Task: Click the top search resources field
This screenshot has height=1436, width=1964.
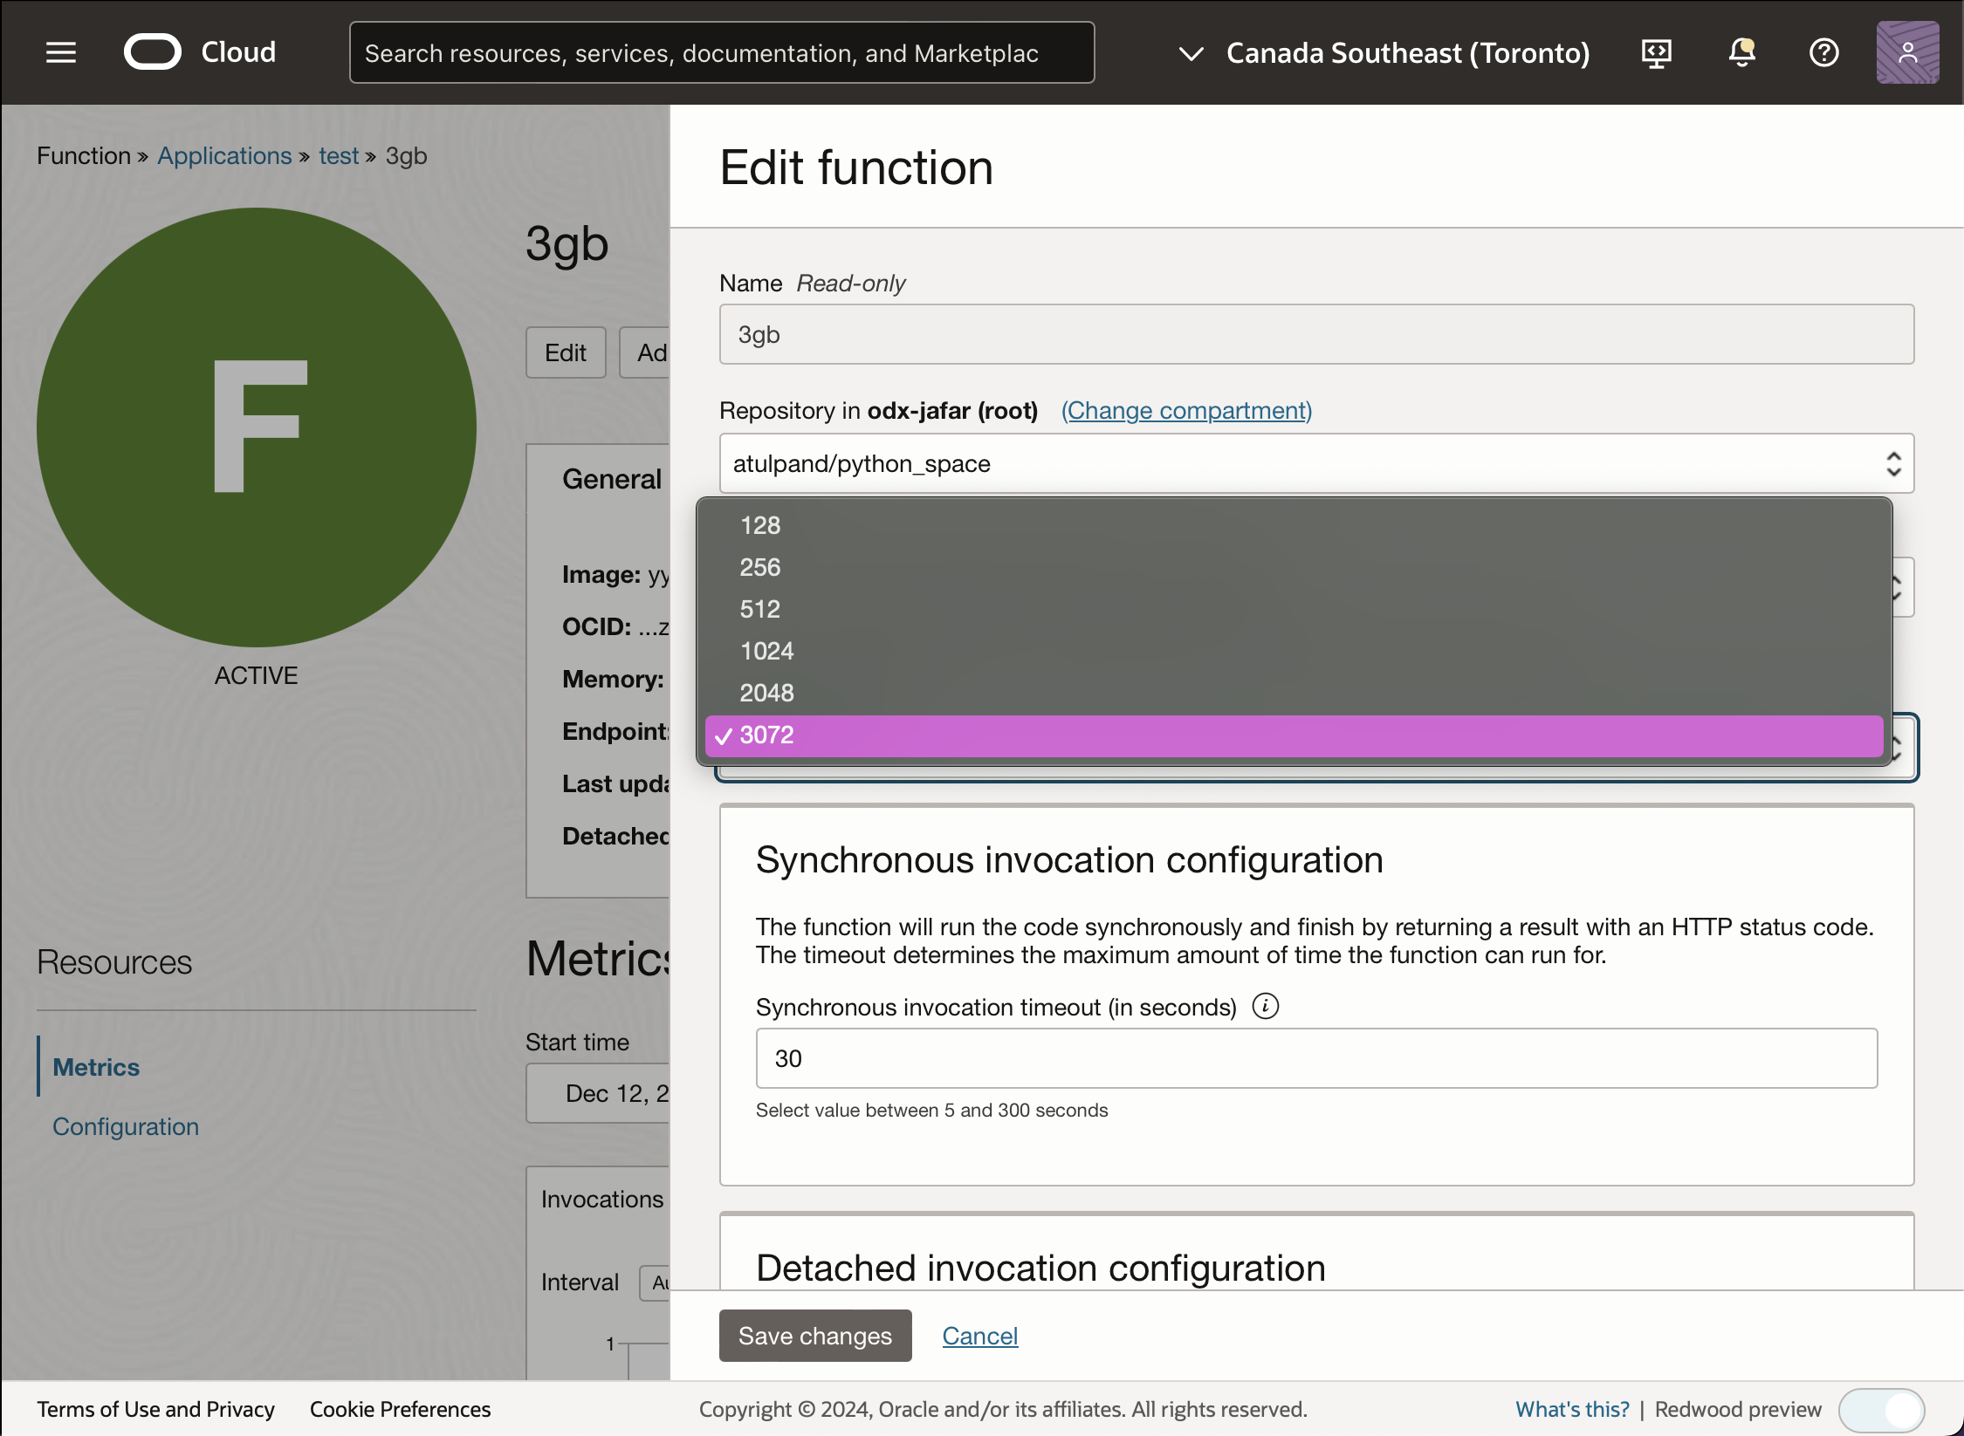Action: [721, 52]
